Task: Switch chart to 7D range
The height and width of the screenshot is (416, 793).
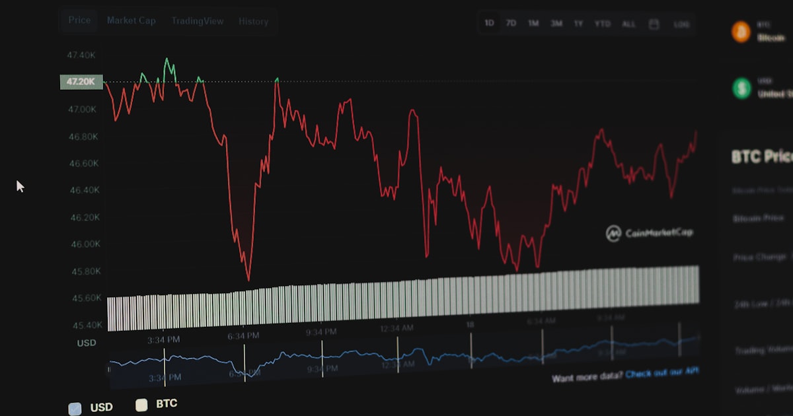Action: 511,23
